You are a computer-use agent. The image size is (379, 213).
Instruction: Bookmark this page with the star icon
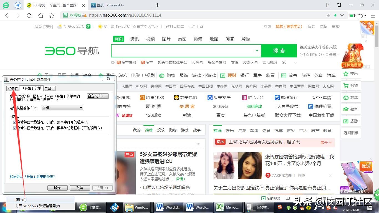tap(52, 16)
